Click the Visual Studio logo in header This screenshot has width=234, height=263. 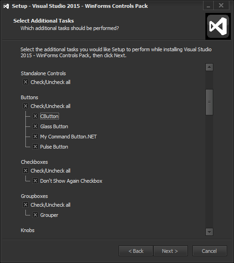[218, 26]
